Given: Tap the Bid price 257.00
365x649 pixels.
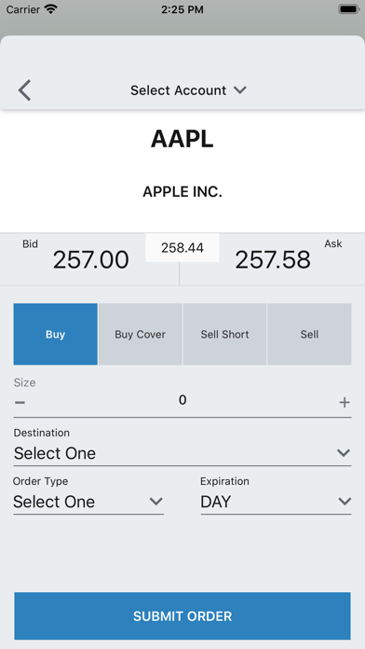Looking at the screenshot, I should [x=91, y=260].
